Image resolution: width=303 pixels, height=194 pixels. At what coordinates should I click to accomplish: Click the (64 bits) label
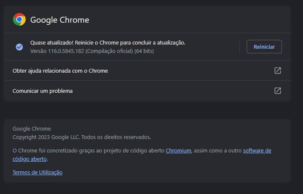pyautogui.click(x=144, y=51)
